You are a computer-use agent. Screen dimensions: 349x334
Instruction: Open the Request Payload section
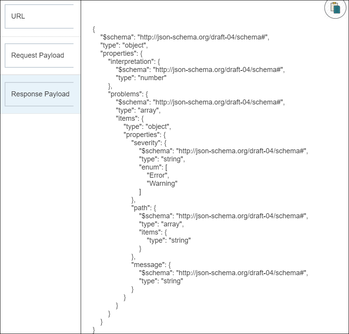pos(39,55)
